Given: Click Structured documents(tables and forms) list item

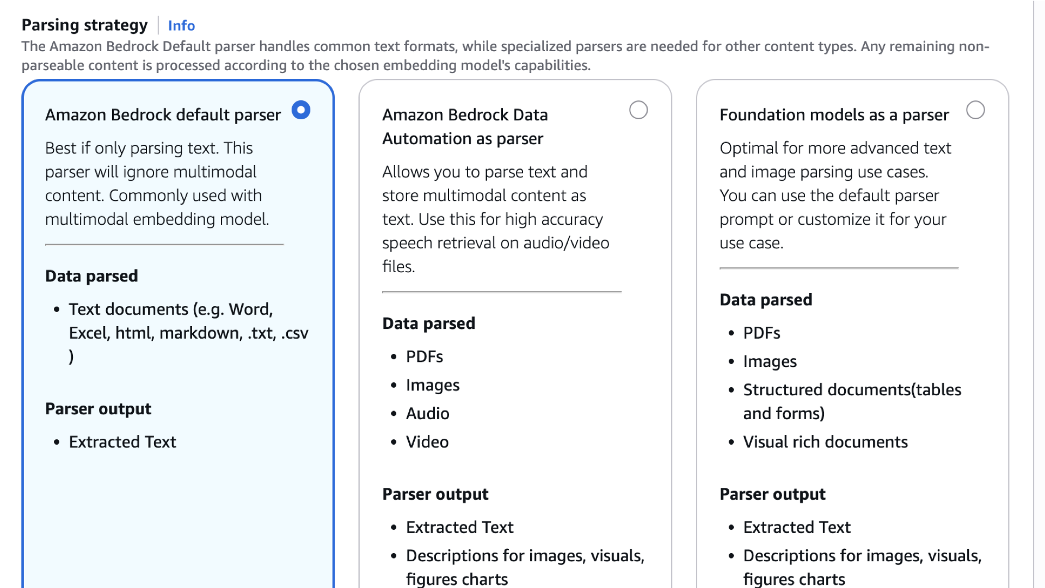Looking at the screenshot, I should click(852, 401).
